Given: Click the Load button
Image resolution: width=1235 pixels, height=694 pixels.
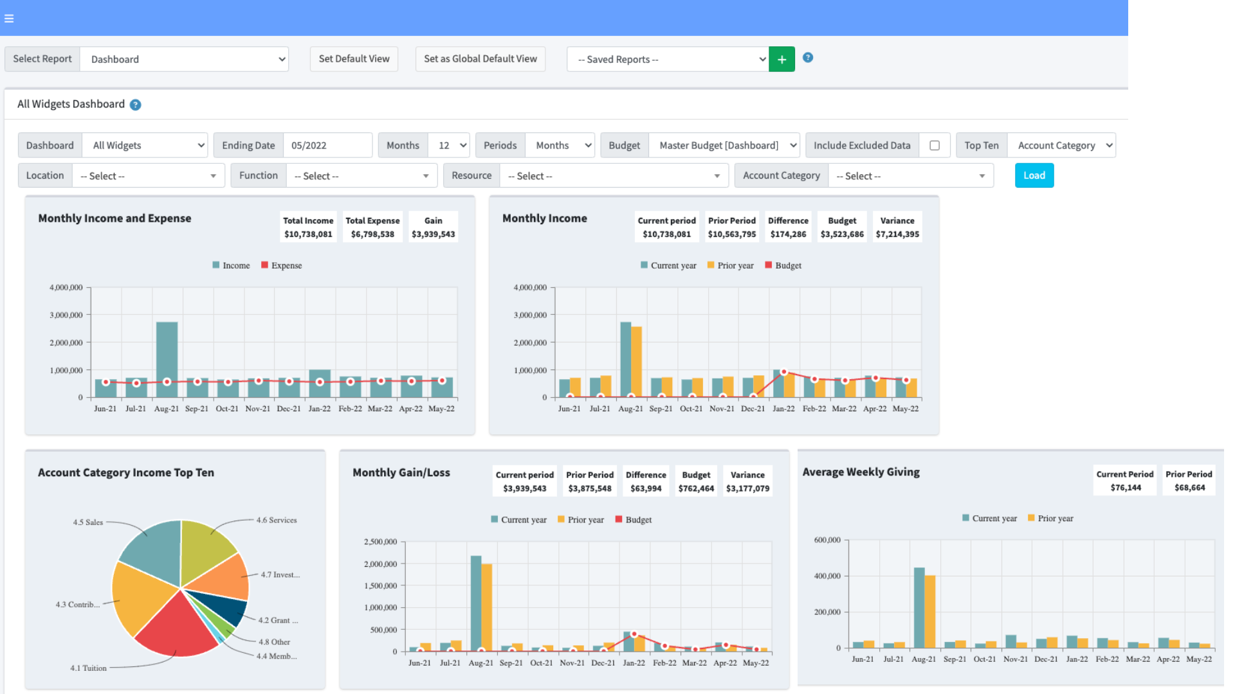Looking at the screenshot, I should (x=1034, y=175).
